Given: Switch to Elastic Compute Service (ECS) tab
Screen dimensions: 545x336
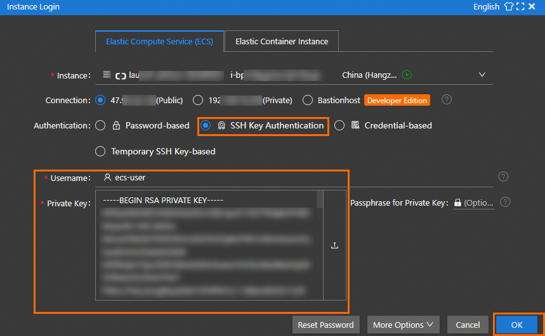Looking at the screenshot, I should pyautogui.click(x=159, y=41).
